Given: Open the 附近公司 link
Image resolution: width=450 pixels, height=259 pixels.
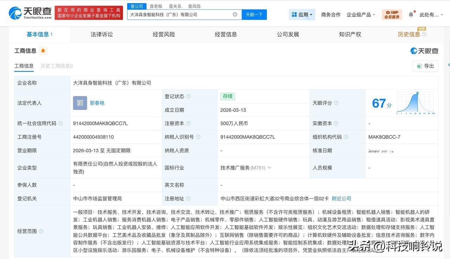Looking at the screenshot, I should tap(341, 198).
